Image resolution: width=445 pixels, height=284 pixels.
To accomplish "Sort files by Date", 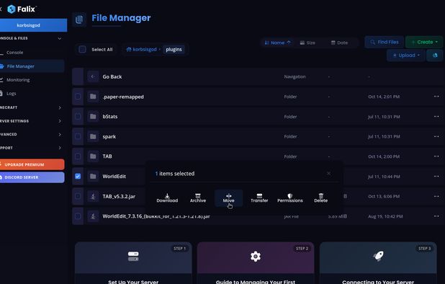I will 339,43.
